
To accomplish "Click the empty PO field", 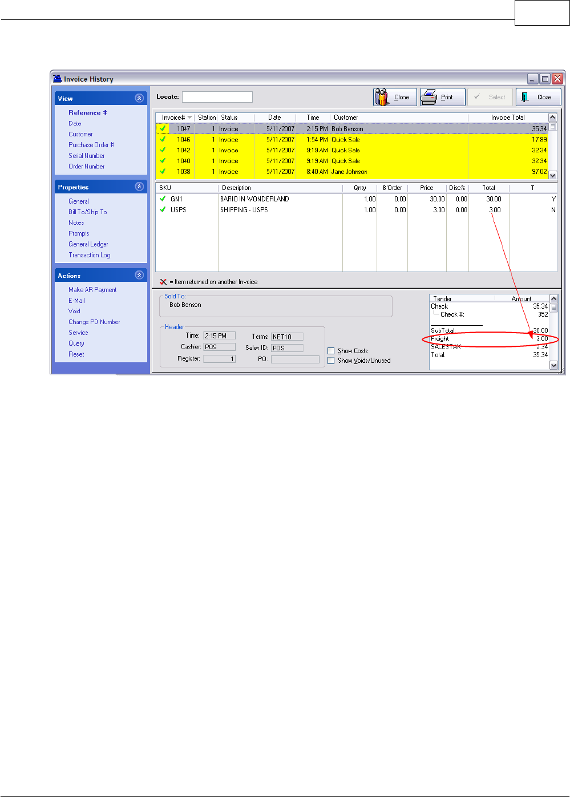I will click(x=295, y=359).
